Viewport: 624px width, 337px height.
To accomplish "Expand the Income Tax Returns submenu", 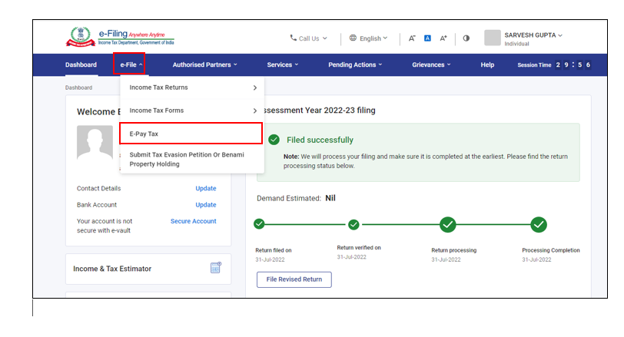I will click(x=191, y=88).
